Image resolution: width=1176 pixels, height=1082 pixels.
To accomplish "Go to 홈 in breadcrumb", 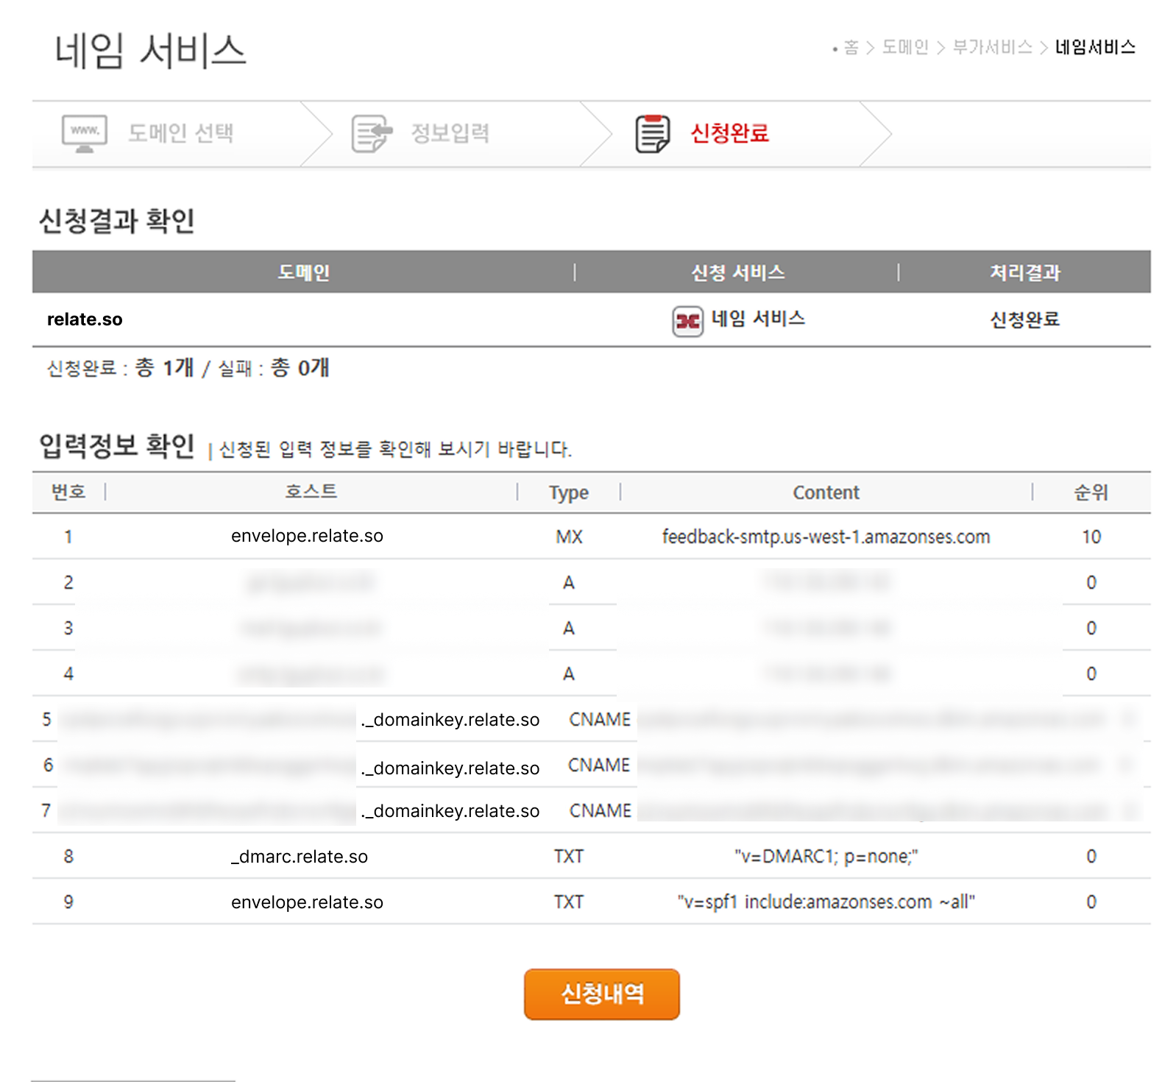I will (x=851, y=48).
